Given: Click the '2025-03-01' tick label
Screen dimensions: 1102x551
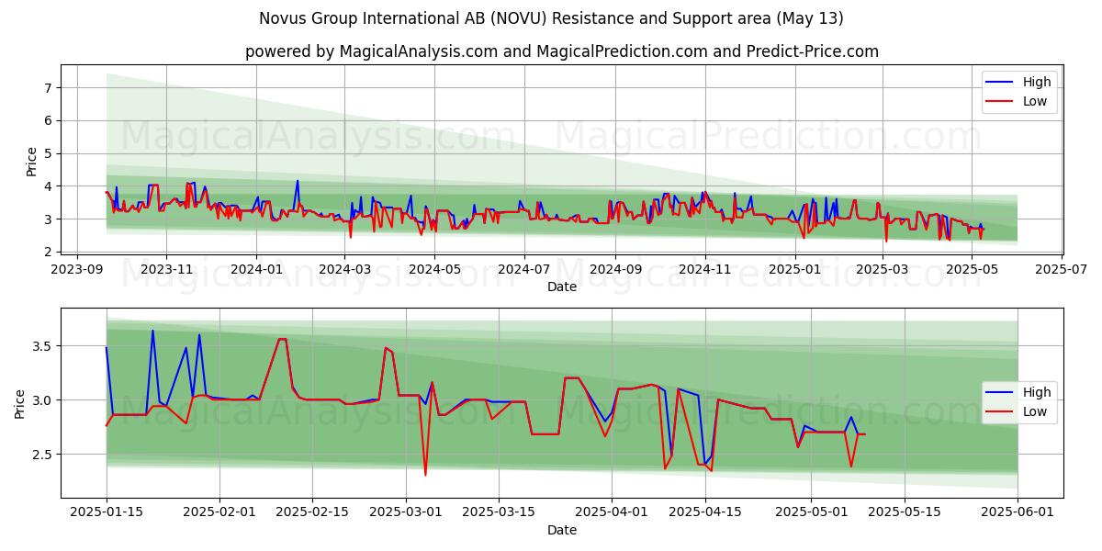Looking at the screenshot, I should 405,512.
